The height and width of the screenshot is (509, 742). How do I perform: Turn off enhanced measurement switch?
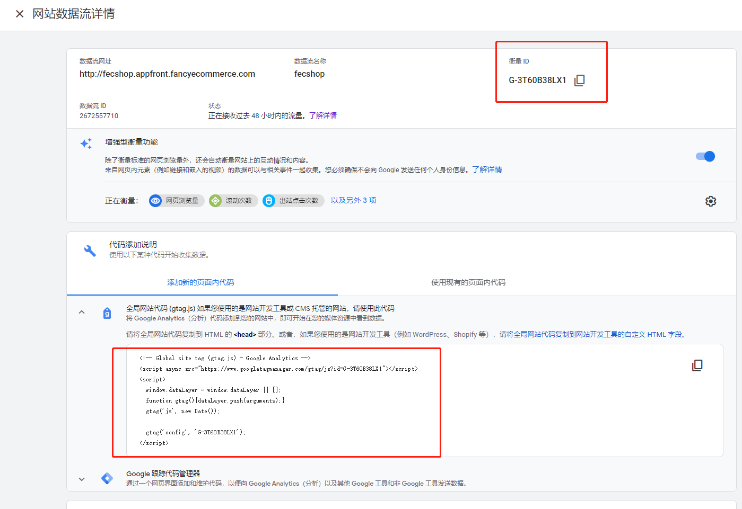tap(705, 156)
